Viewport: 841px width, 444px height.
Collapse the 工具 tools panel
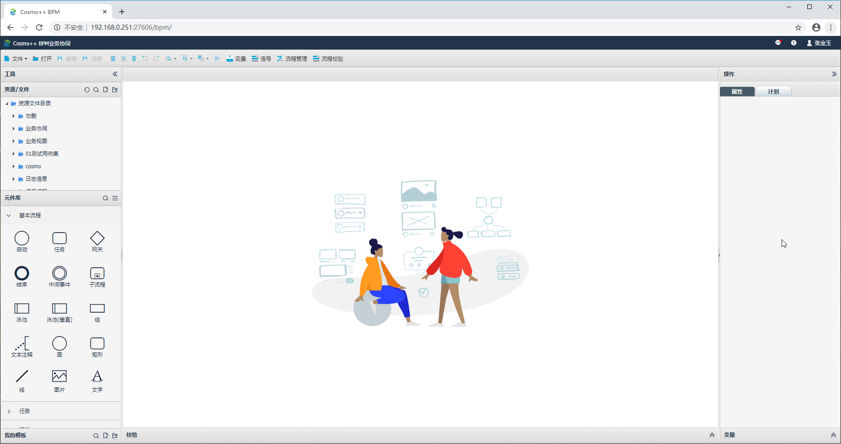coord(115,74)
